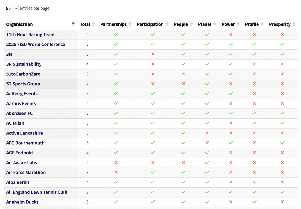Click sort arrows next to Planet
This screenshot has width=301, height=209.
pos(215,24)
